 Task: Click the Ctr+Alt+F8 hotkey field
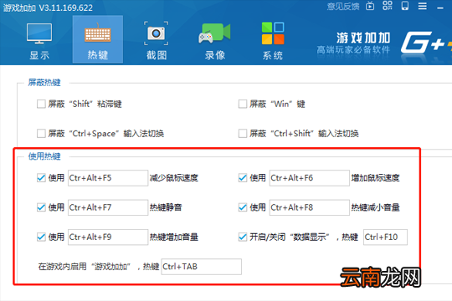[310, 207]
